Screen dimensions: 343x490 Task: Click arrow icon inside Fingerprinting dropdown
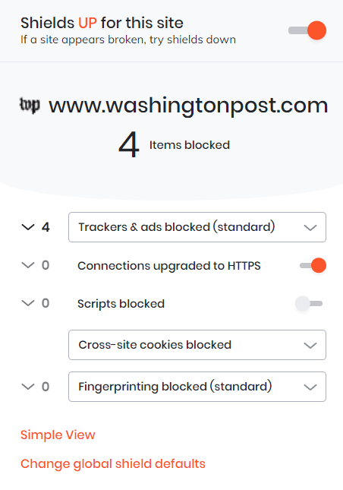[310, 387]
